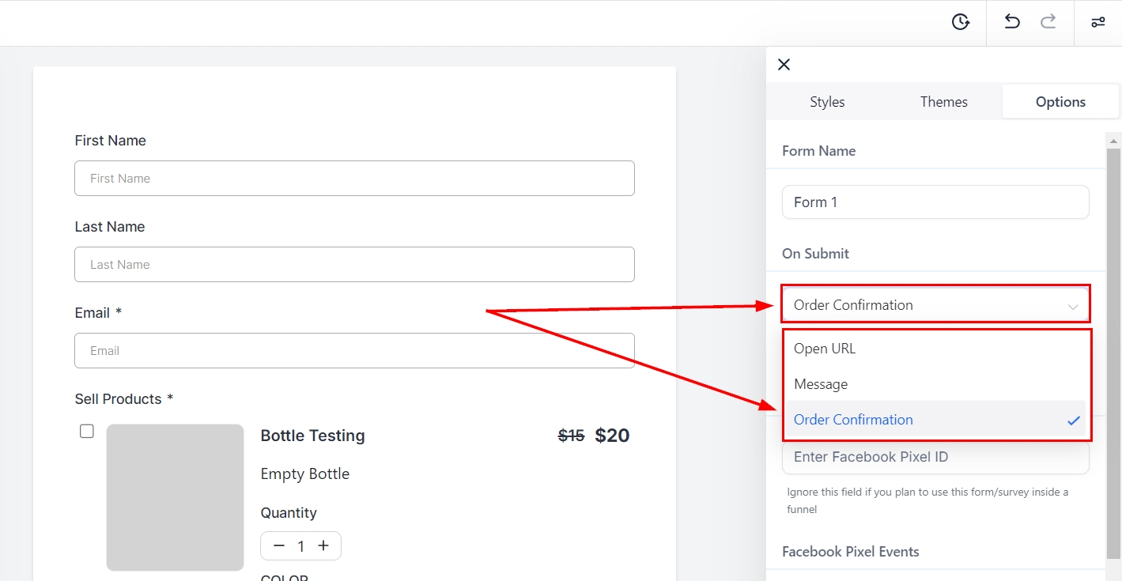Screen dimensions: 1122x581
Task: Choose Message option in dropdown
Action: tap(821, 384)
